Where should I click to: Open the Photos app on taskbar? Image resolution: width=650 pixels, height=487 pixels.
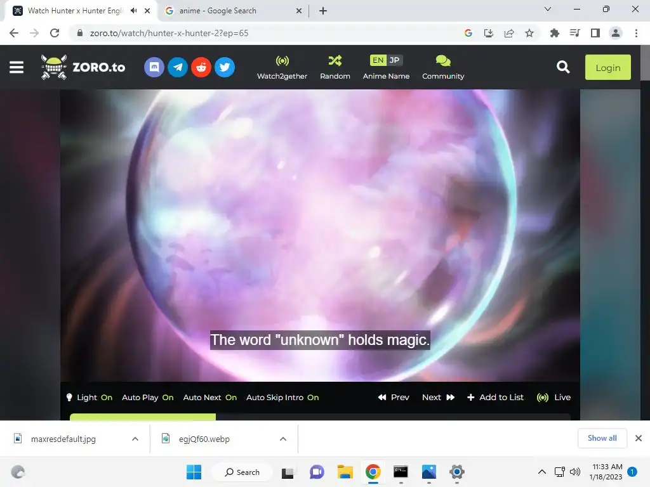click(429, 472)
